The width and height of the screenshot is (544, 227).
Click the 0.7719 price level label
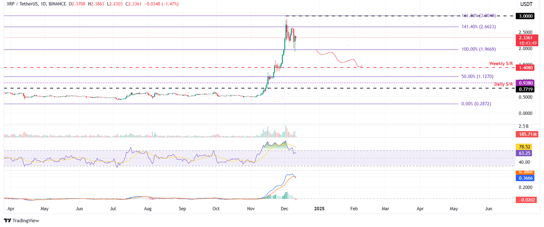(525, 89)
